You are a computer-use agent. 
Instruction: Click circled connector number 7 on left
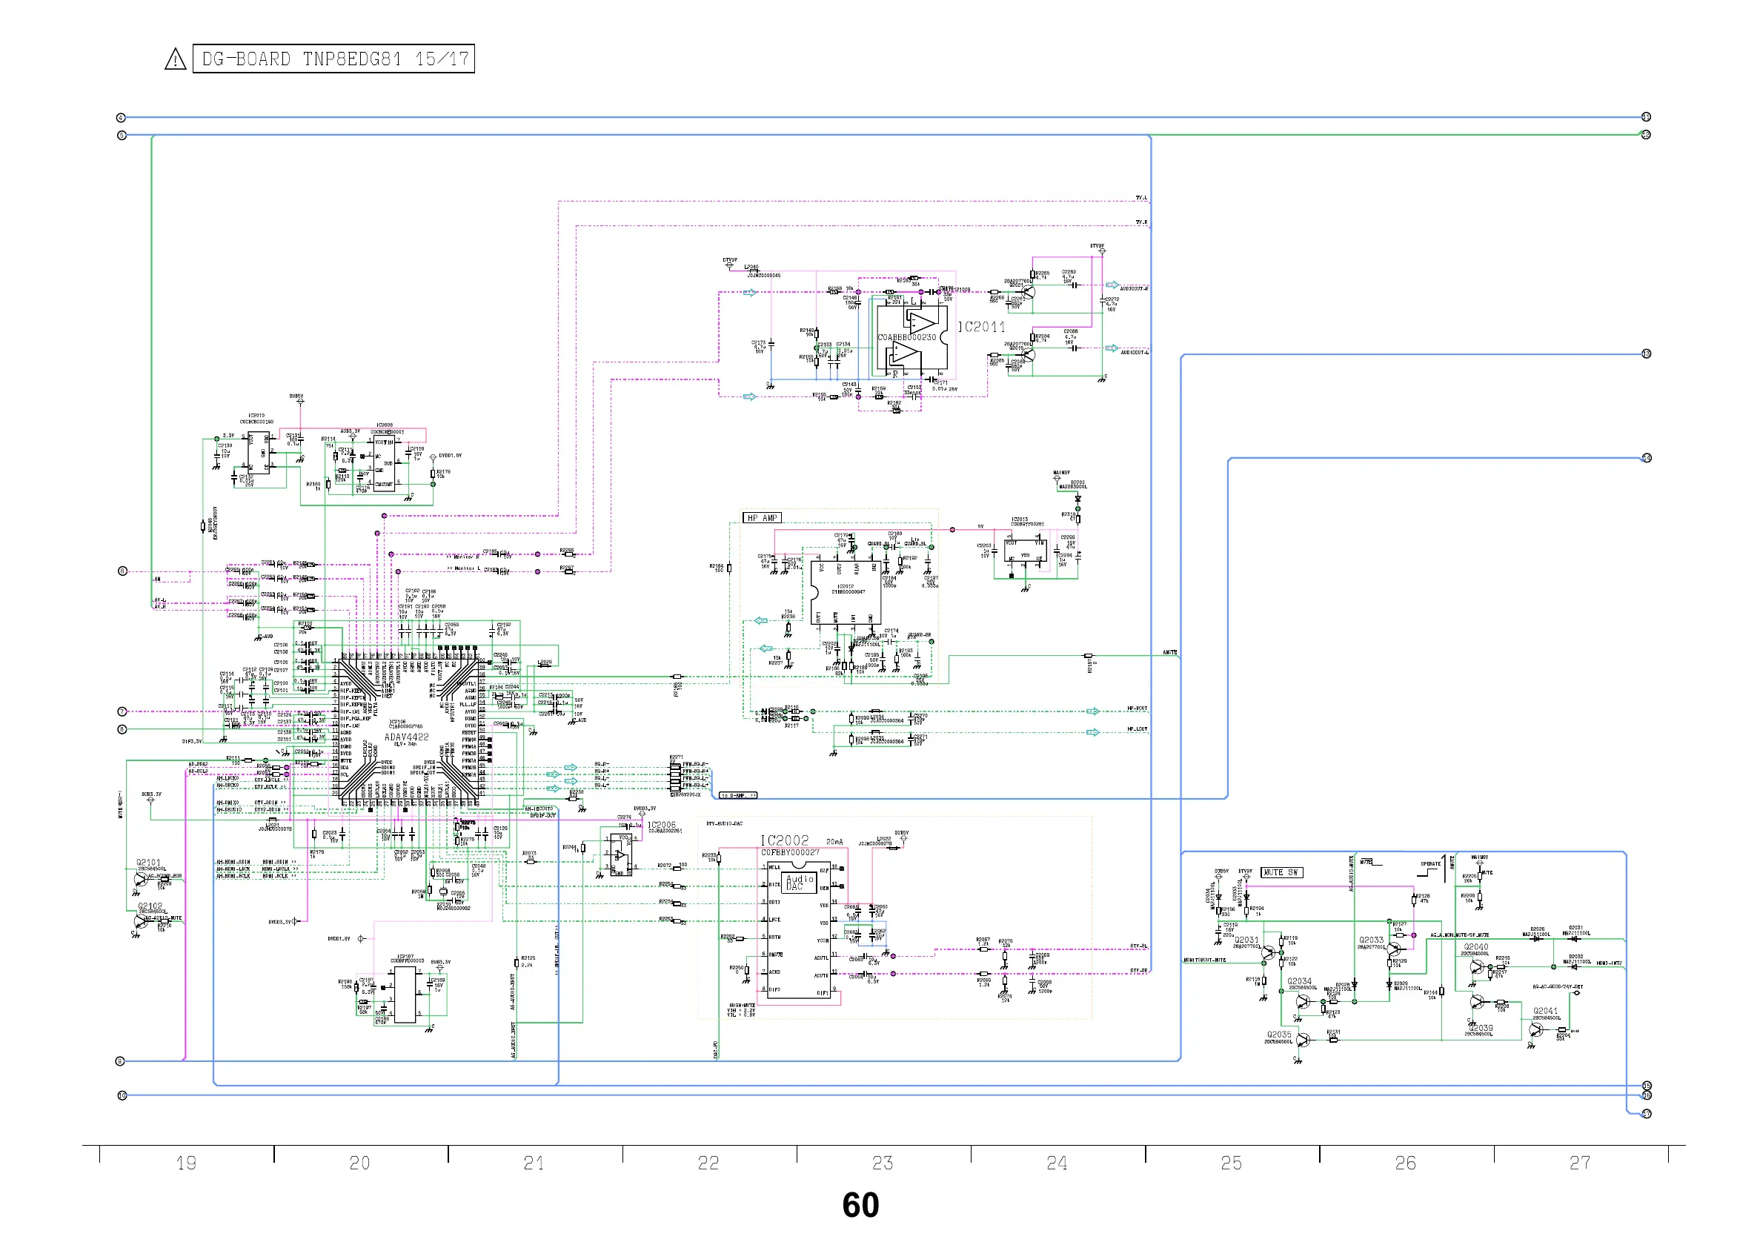[122, 711]
